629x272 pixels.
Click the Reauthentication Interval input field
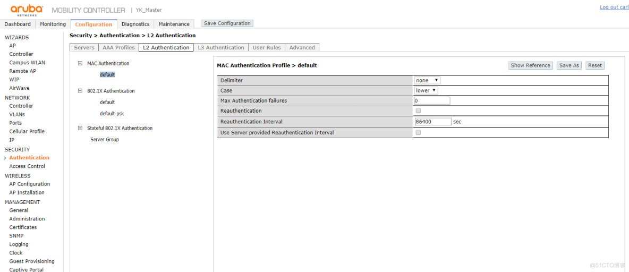pyautogui.click(x=433, y=122)
